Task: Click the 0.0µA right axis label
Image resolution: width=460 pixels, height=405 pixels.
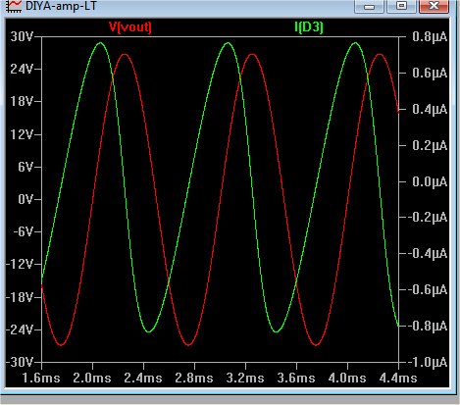Action: tap(430, 181)
